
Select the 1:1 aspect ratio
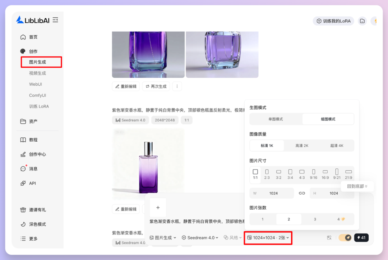click(x=255, y=174)
